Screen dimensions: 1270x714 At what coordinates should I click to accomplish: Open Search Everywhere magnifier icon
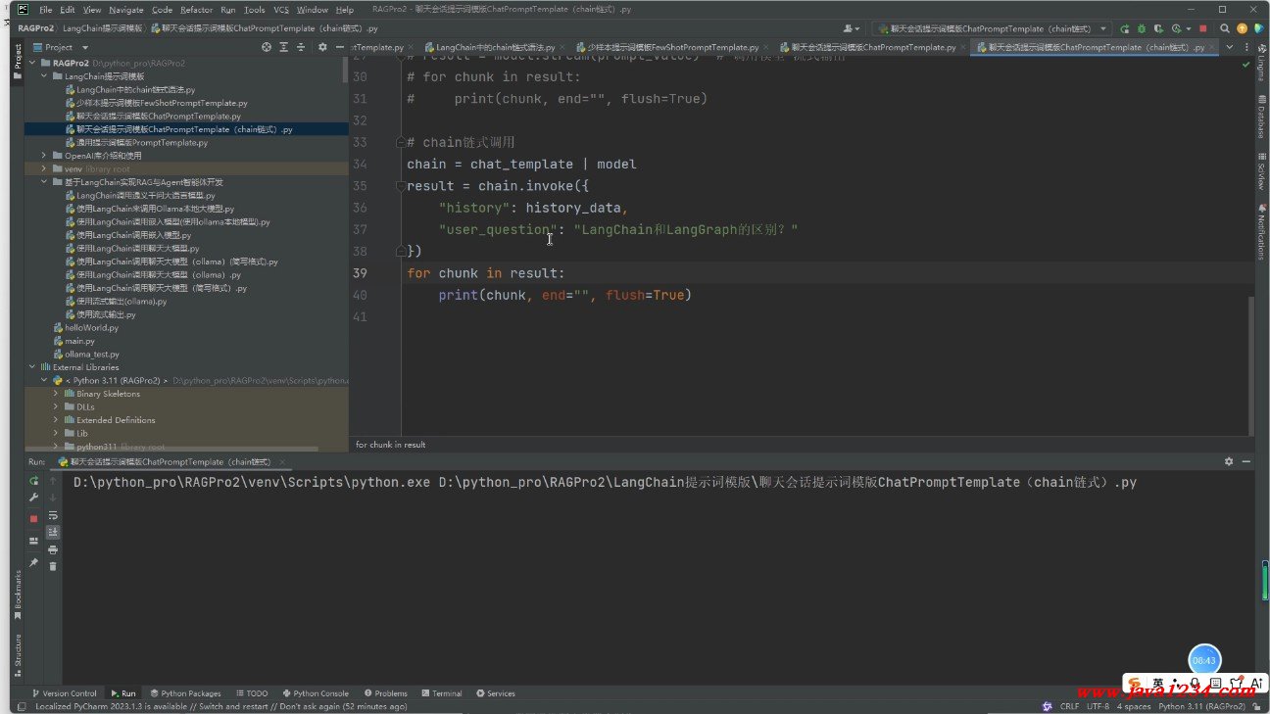point(1224,29)
